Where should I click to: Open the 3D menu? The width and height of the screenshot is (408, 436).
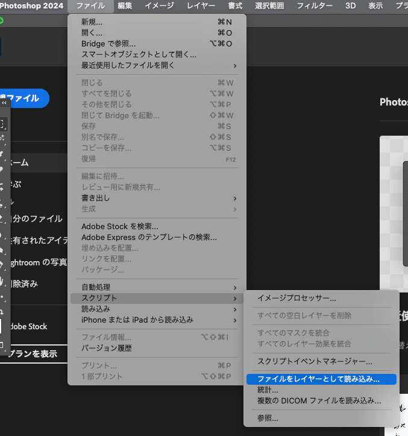pos(351,5)
